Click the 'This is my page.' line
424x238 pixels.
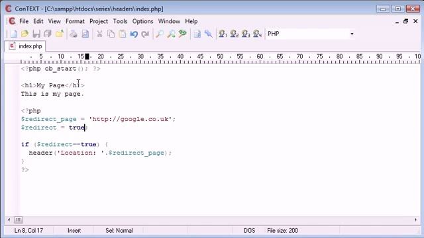click(x=52, y=94)
